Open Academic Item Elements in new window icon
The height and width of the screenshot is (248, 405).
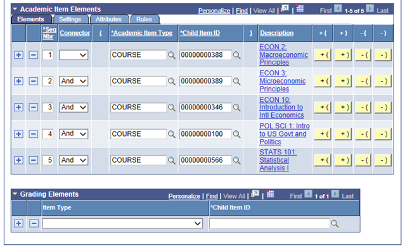tap(285, 8)
